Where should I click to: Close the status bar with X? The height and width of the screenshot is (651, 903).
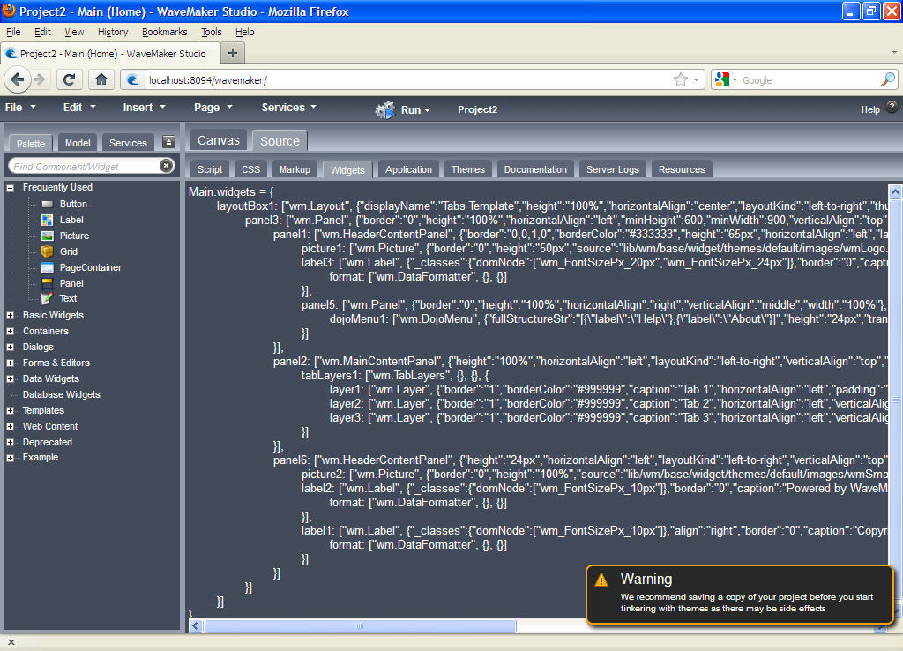(x=11, y=642)
